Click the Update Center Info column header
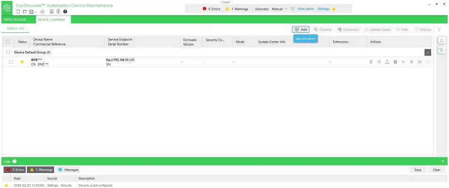 click(272, 42)
